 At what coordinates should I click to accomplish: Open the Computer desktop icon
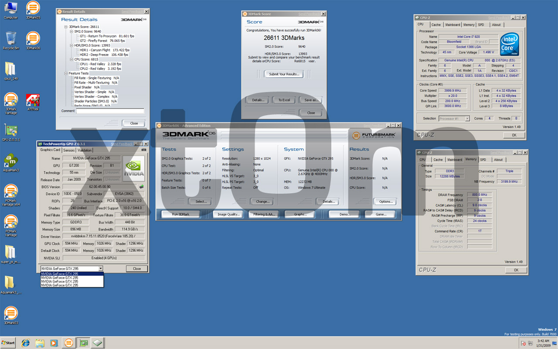pyautogui.click(x=10, y=10)
